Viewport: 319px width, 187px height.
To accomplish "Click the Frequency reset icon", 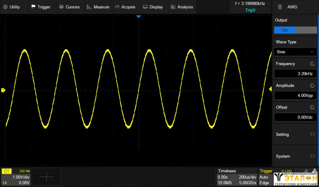I will [312, 64].
